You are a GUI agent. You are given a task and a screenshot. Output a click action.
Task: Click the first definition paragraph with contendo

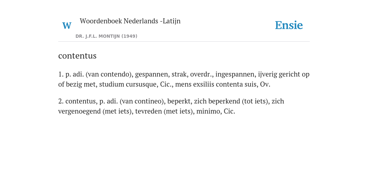pos(184,79)
